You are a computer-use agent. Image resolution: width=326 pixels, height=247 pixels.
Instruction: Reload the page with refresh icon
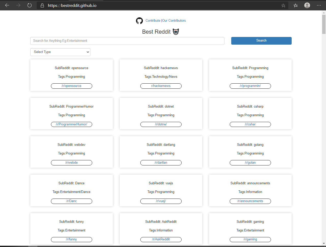30,5
